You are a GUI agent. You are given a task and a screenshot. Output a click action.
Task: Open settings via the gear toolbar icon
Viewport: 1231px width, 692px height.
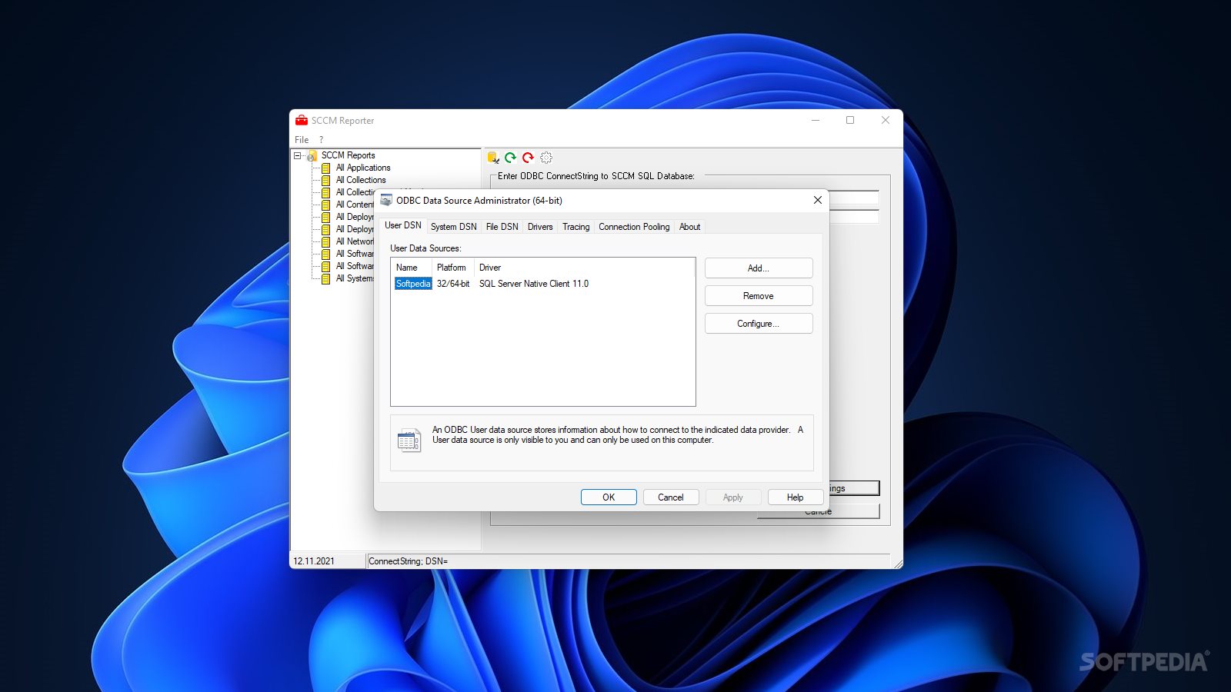[546, 158]
